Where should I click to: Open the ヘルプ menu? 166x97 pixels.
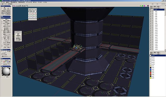pos(45,2)
